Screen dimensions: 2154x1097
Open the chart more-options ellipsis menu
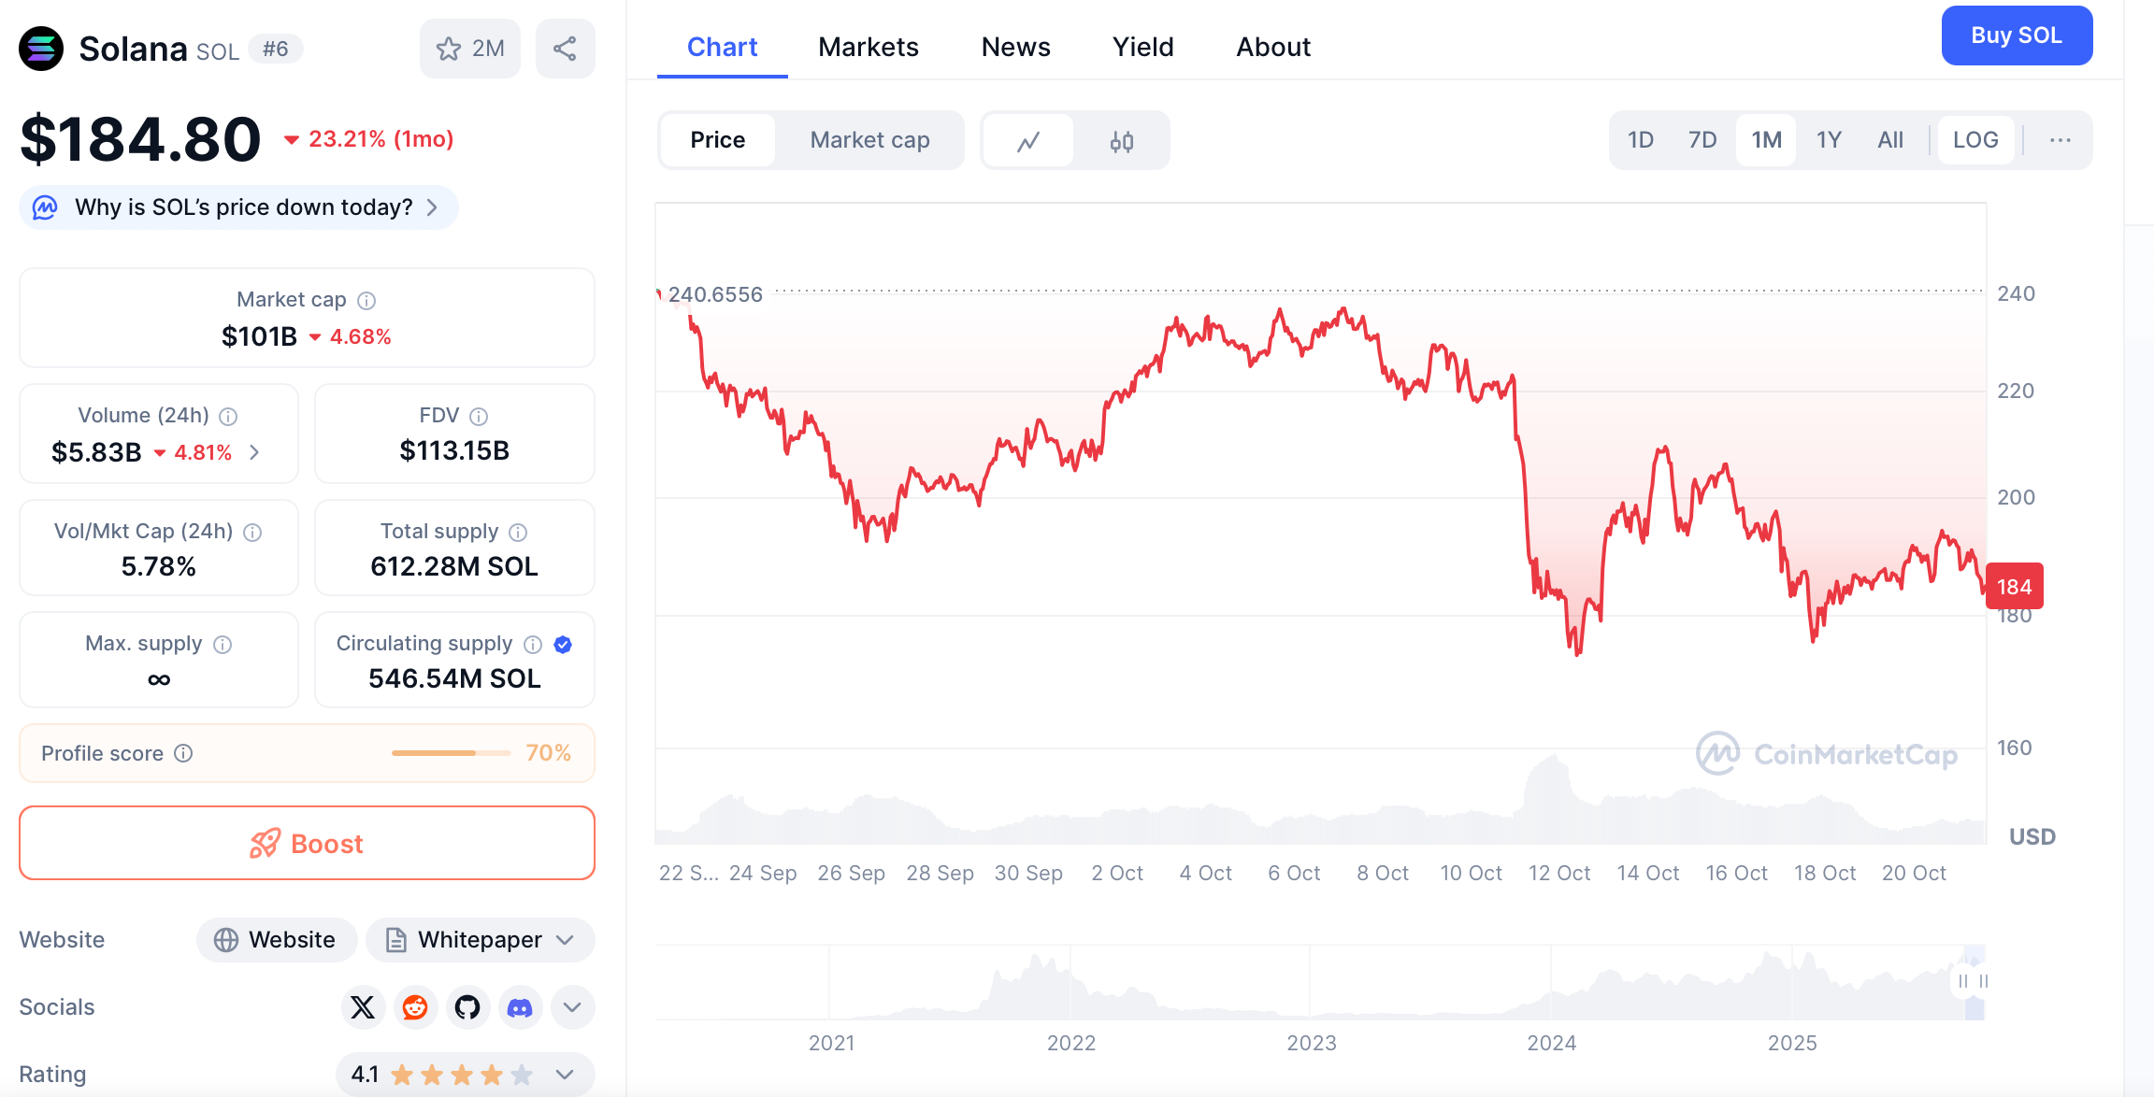(x=2060, y=139)
